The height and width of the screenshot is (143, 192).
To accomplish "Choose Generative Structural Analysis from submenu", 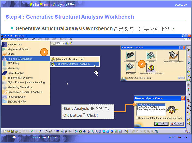I will (72, 64).
